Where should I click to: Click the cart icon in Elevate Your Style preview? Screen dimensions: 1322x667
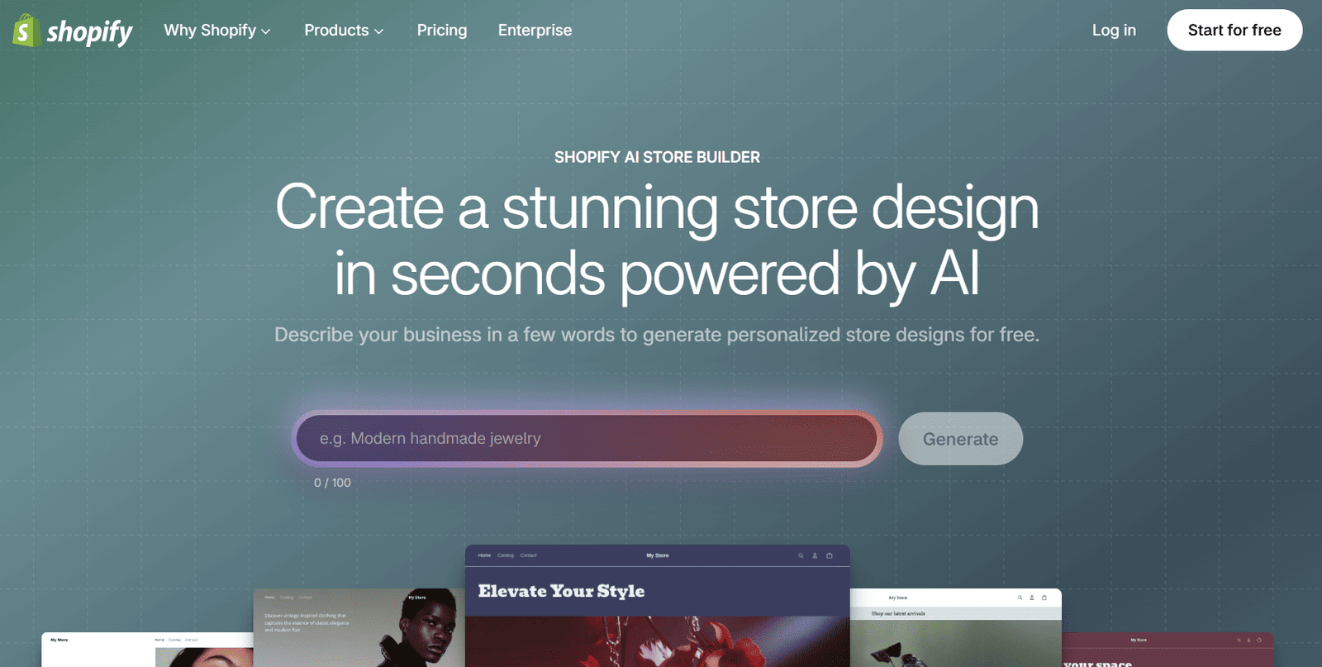click(830, 555)
